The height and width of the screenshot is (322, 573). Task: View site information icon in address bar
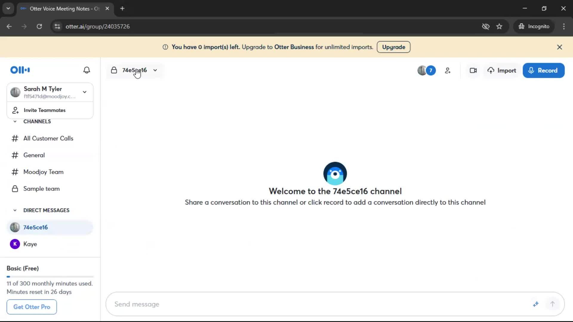click(57, 27)
